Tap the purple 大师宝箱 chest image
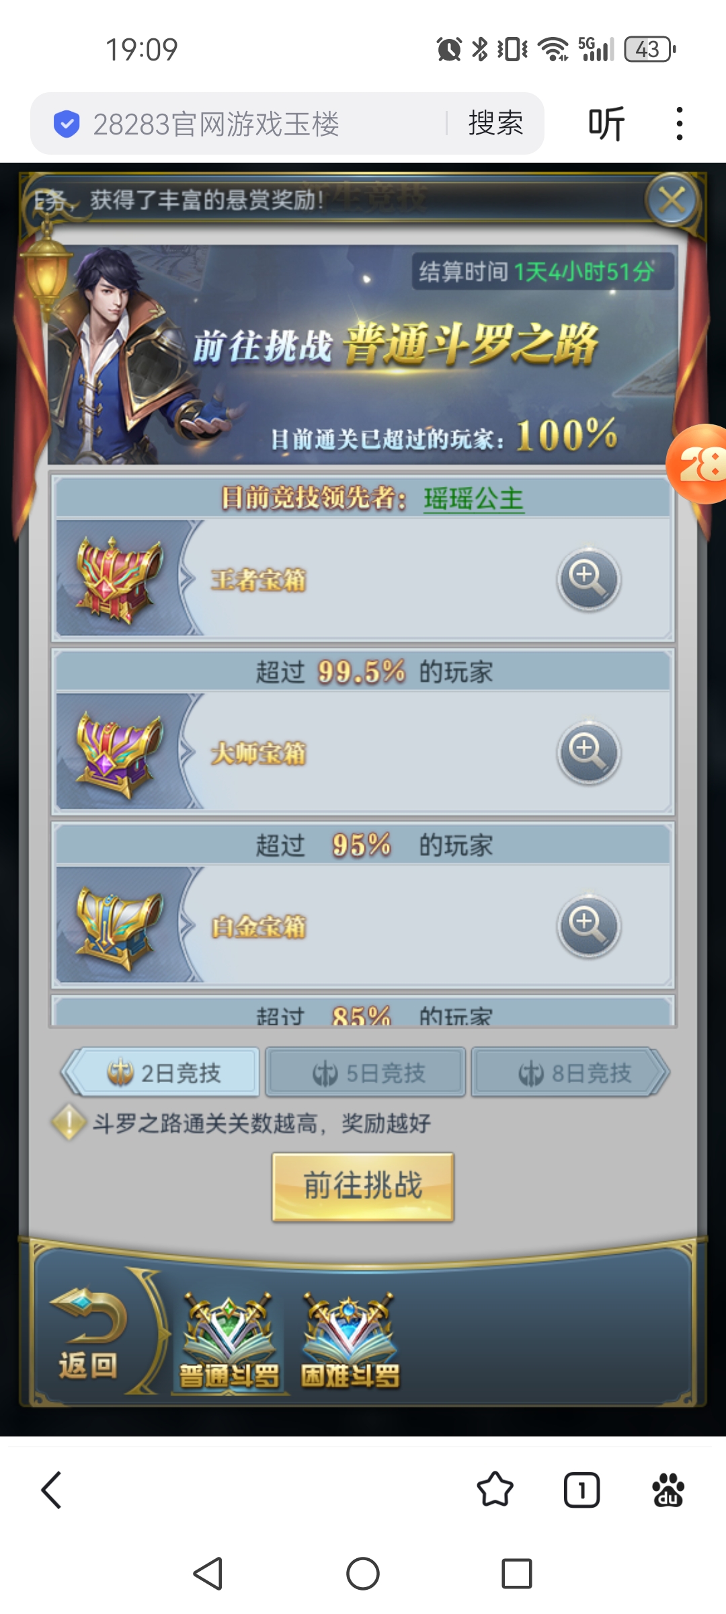The height and width of the screenshot is (1614, 726). [119, 753]
